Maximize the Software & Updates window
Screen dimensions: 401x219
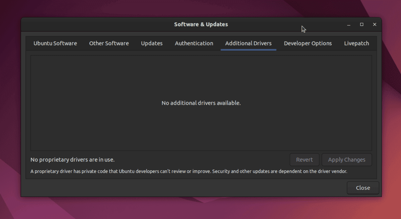click(x=362, y=25)
